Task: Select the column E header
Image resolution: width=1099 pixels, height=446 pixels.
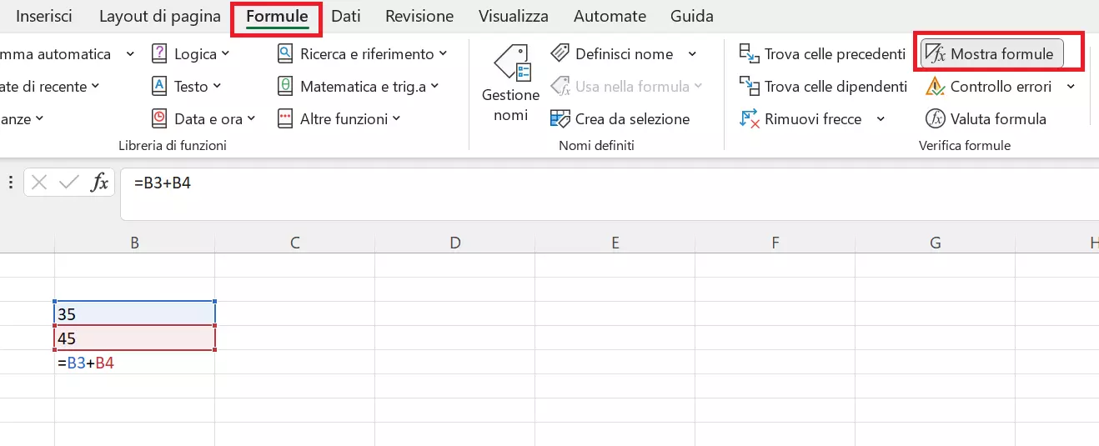Action: coord(615,243)
